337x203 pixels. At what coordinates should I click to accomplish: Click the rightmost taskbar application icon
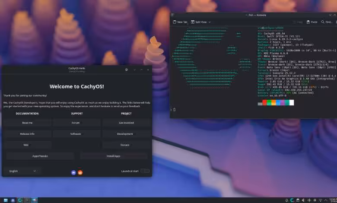[34, 200]
